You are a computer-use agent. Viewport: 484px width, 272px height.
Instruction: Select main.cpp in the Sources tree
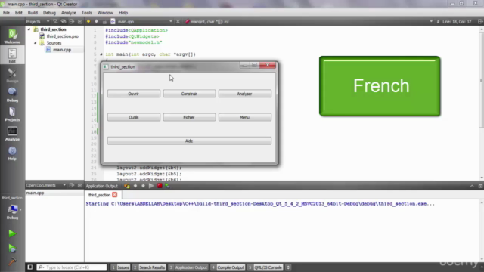(x=62, y=50)
